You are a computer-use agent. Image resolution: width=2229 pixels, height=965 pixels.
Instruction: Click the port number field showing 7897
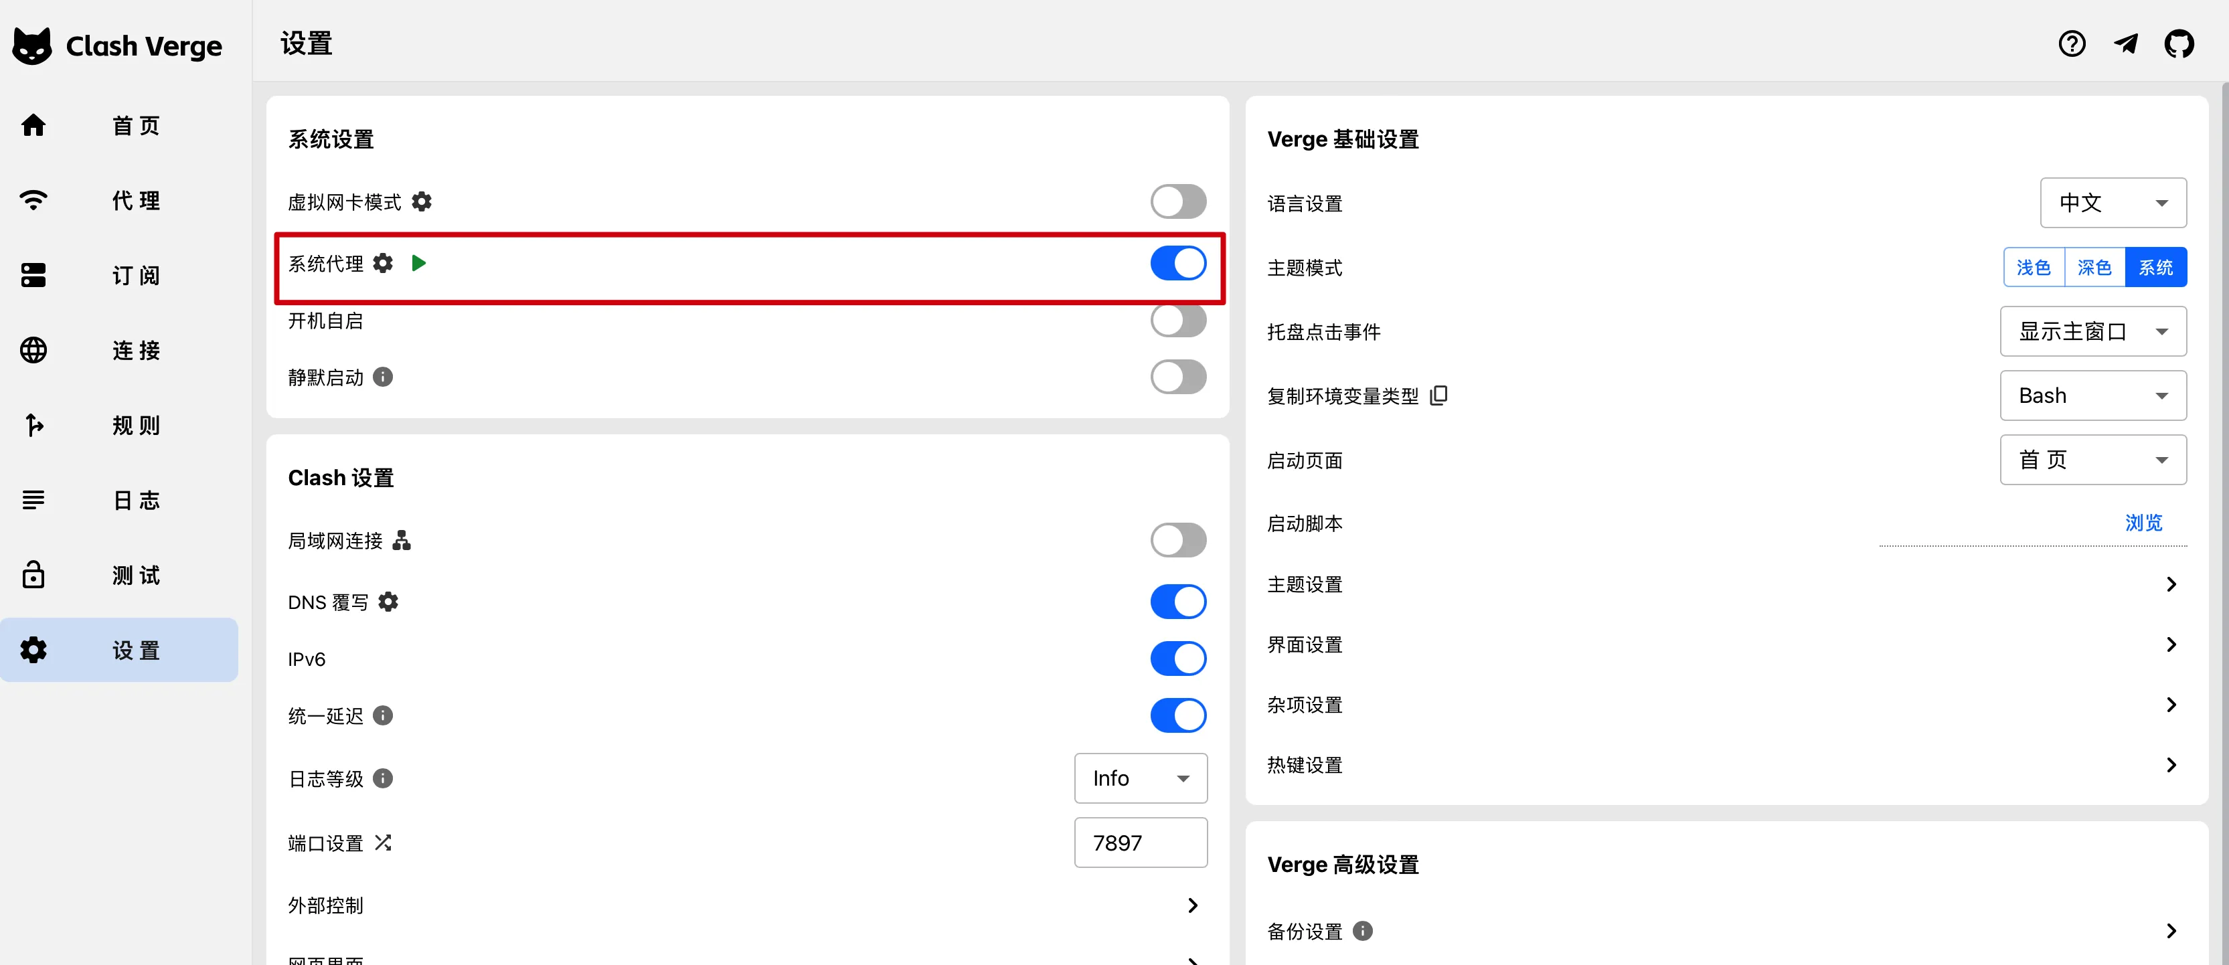coord(1141,842)
